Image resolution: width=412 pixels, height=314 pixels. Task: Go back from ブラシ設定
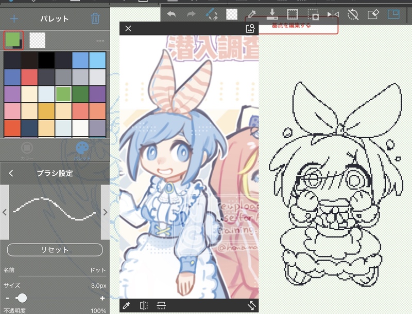click(x=11, y=173)
